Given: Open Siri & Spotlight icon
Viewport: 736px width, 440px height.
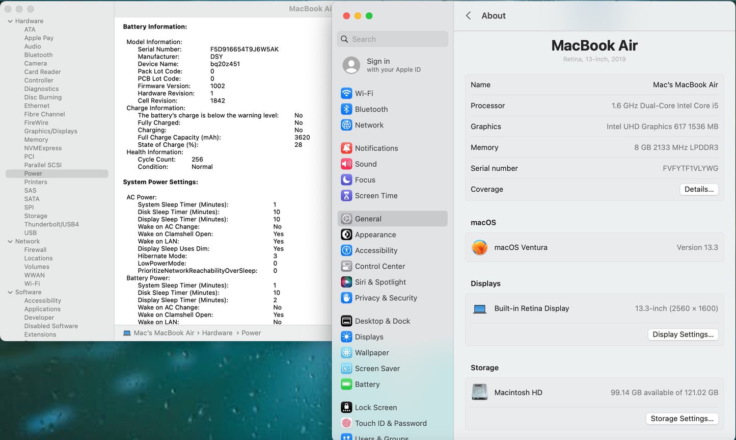Looking at the screenshot, I should click(x=346, y=282).
